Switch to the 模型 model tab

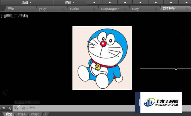click(9, 114)
